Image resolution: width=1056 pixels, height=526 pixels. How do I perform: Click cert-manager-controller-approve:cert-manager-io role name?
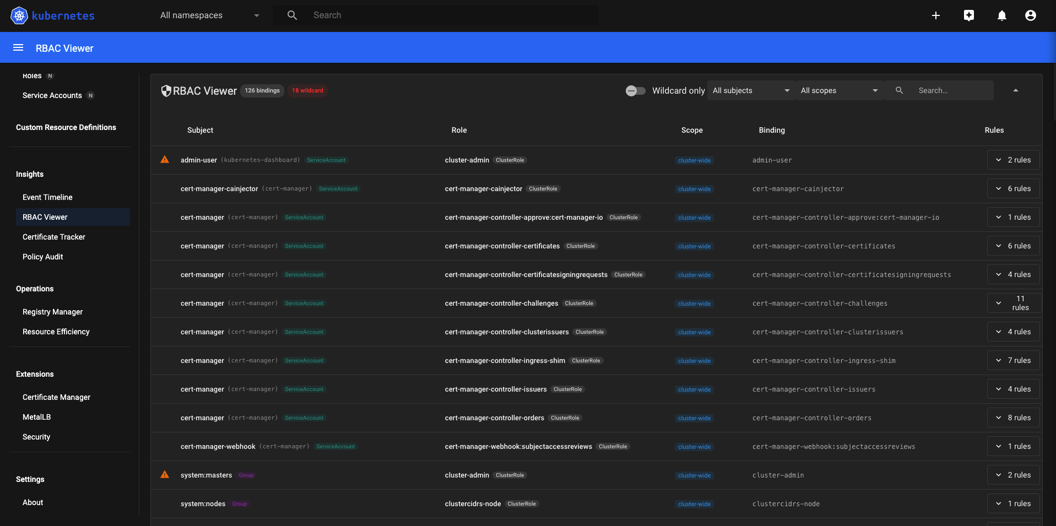pos(524,217)
